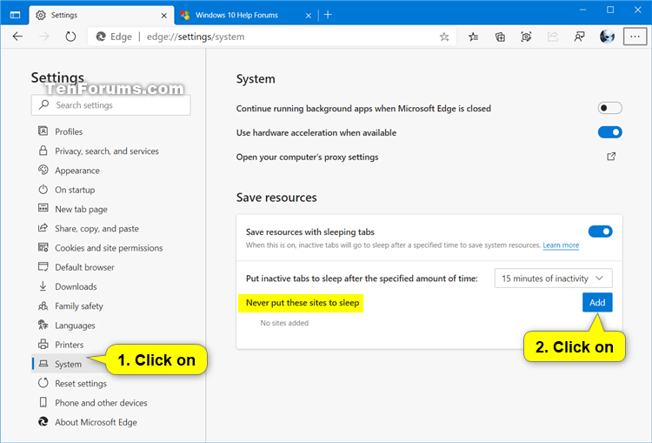Open a new tab with plus icon

(x=328, y=15)
